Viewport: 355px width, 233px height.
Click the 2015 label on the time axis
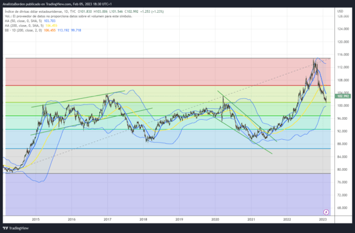pos(35,220)
